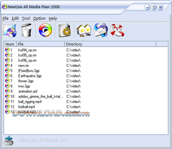Screen dimensions: 172x149
Task: Click the NewLive logo icon at bottom
Action: 9,141
